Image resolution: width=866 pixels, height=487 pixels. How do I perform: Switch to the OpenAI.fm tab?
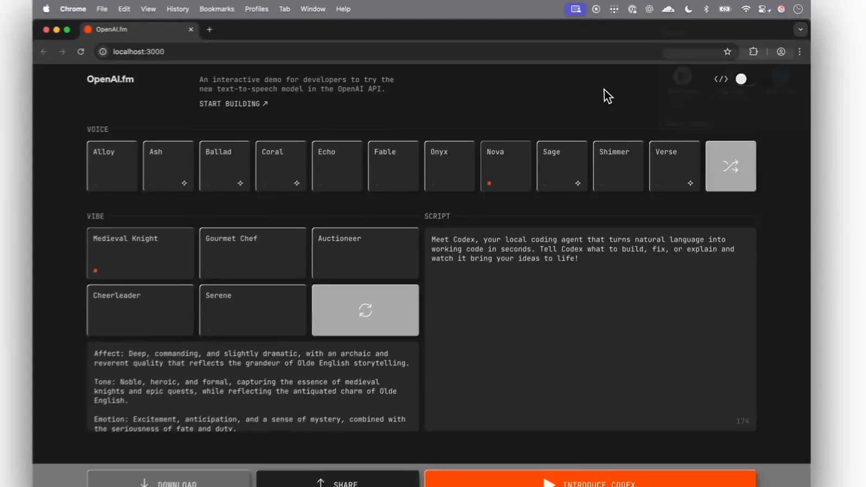tap(139, 29)
